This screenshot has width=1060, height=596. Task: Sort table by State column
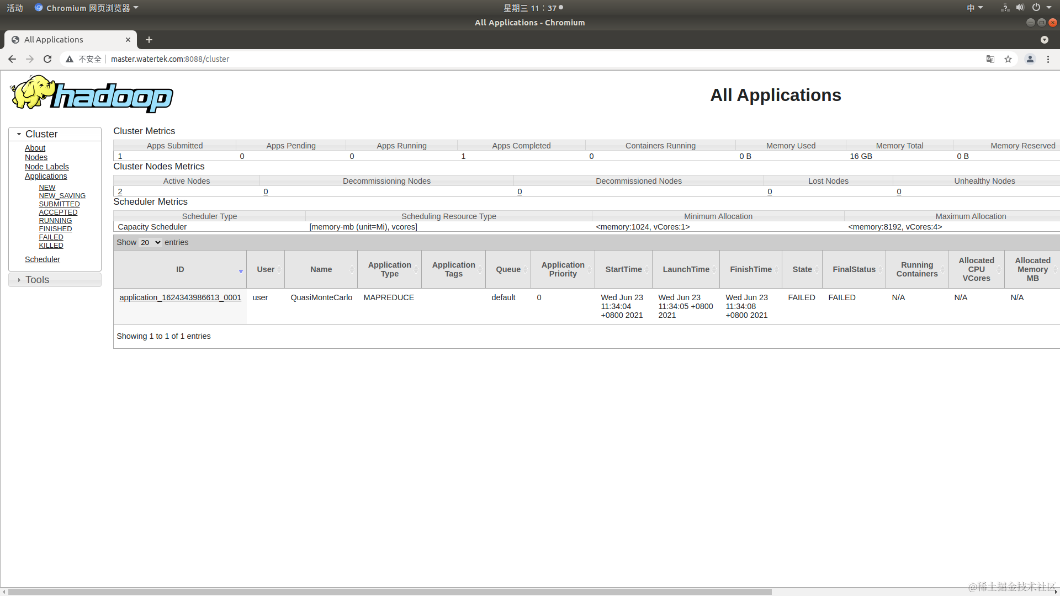pos(802,269)
